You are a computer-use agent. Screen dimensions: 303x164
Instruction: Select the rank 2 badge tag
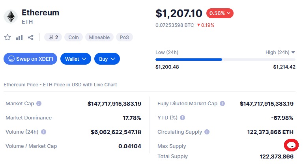pyautogui.click(x=53, y=37)
